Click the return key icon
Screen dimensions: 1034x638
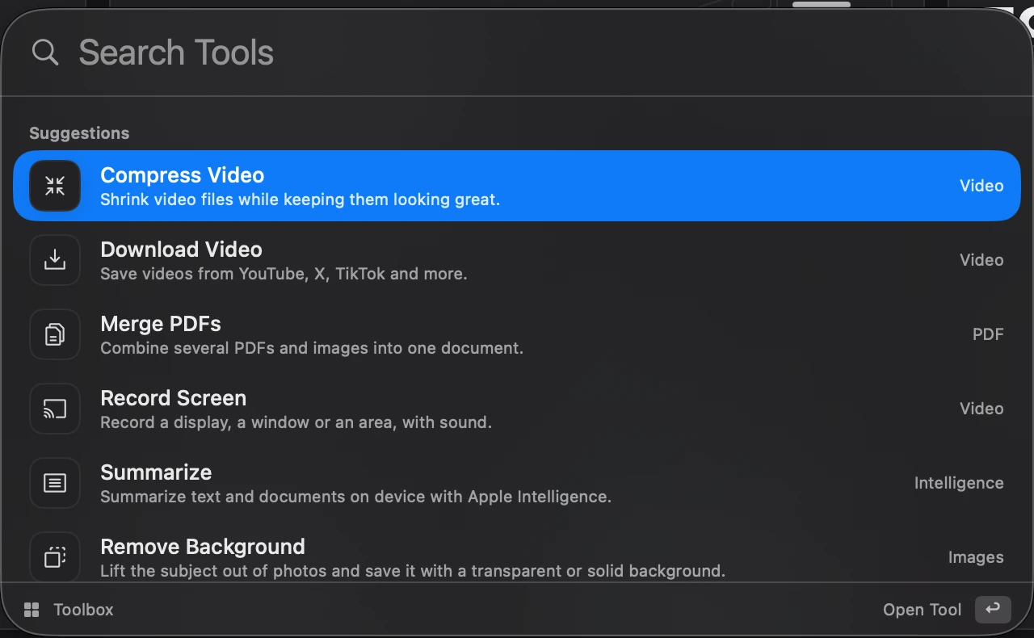(993, 610)
